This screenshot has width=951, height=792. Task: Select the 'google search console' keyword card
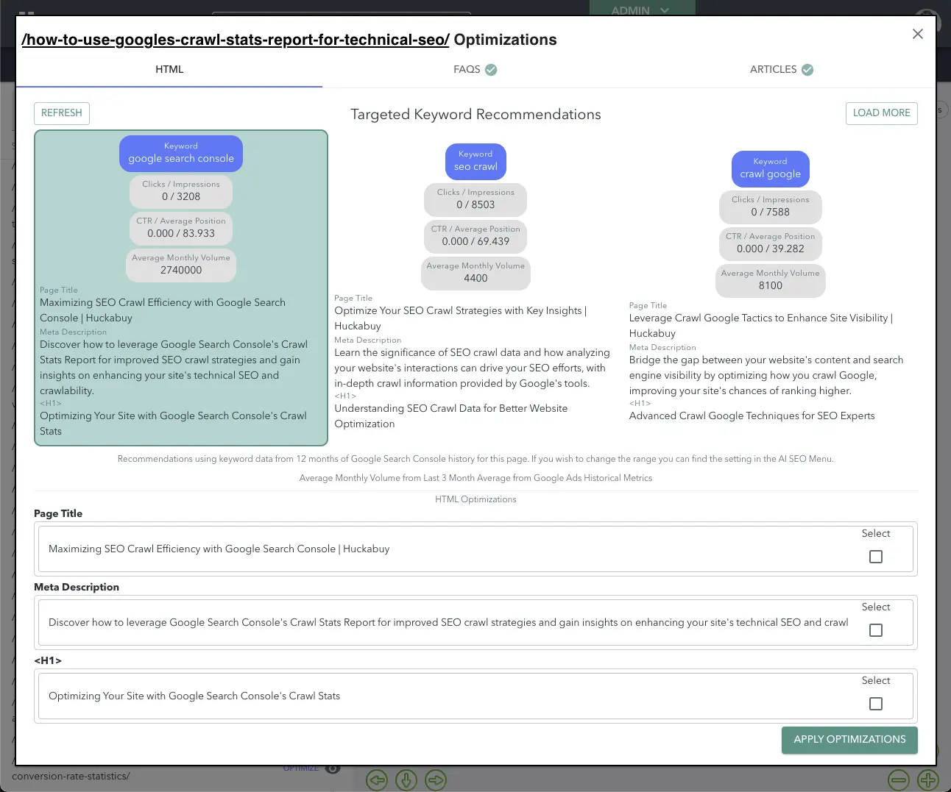pos(181,288)
